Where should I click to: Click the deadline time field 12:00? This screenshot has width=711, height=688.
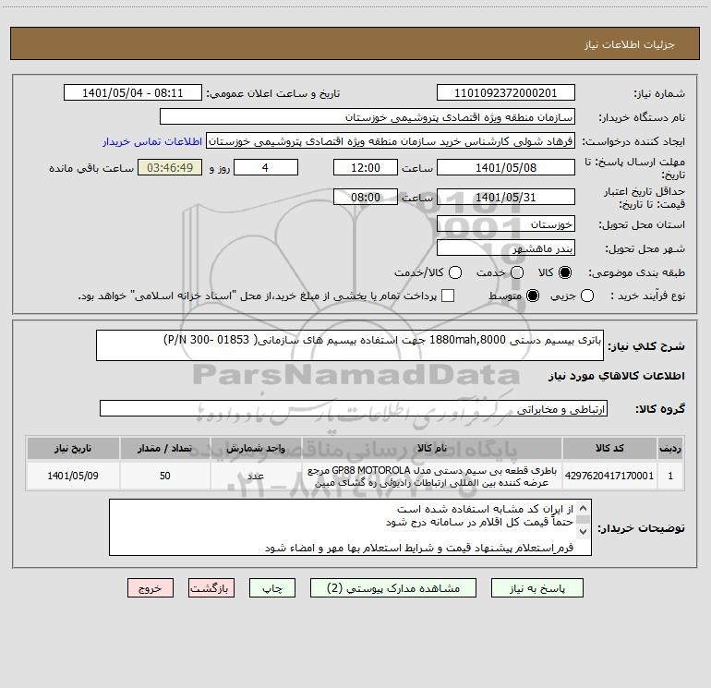coord(366,167)
